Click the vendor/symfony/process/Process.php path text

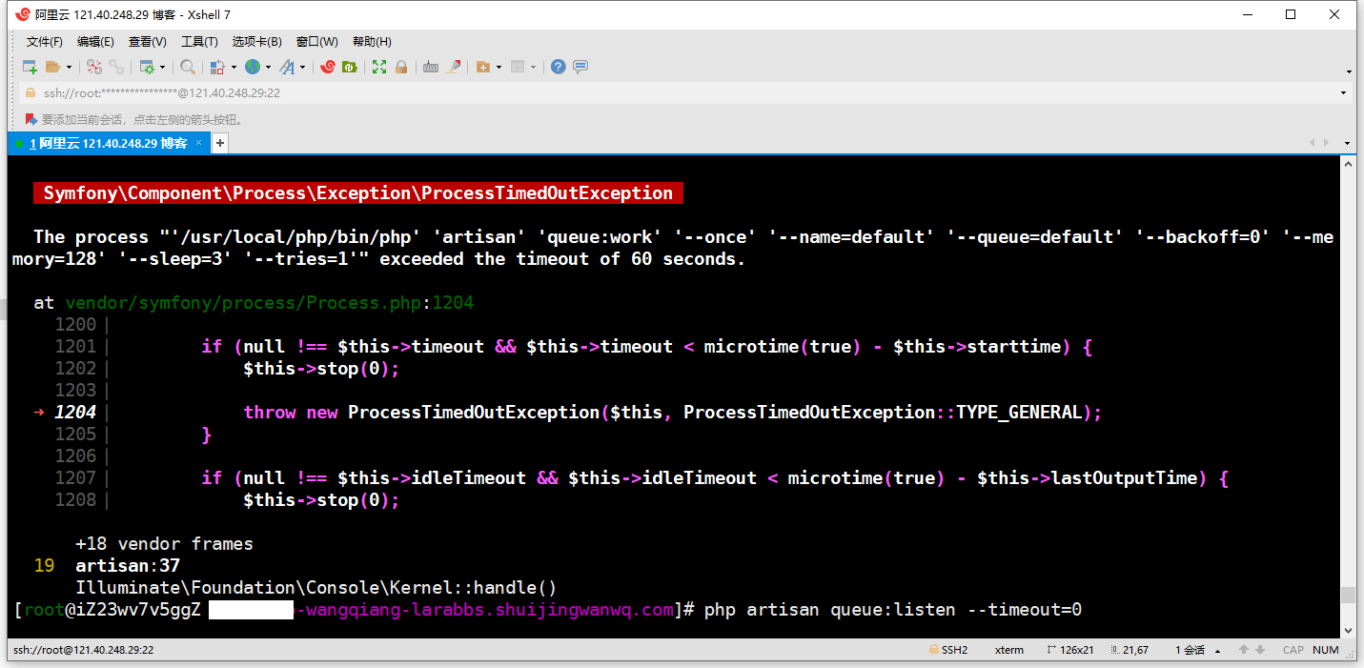(243, 303)
